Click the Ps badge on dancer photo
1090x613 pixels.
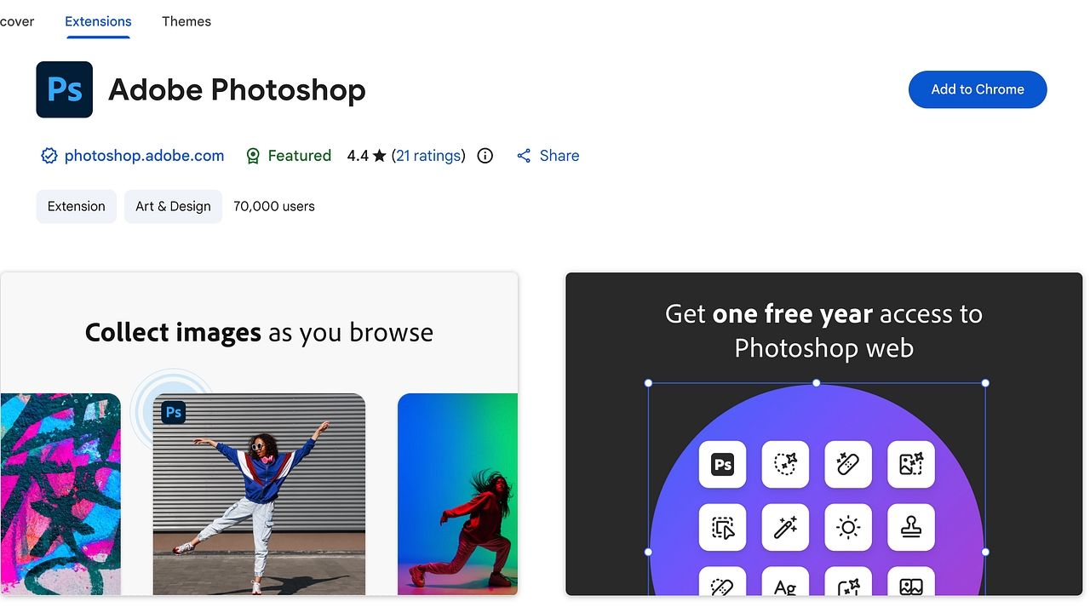tap(174, 413)
